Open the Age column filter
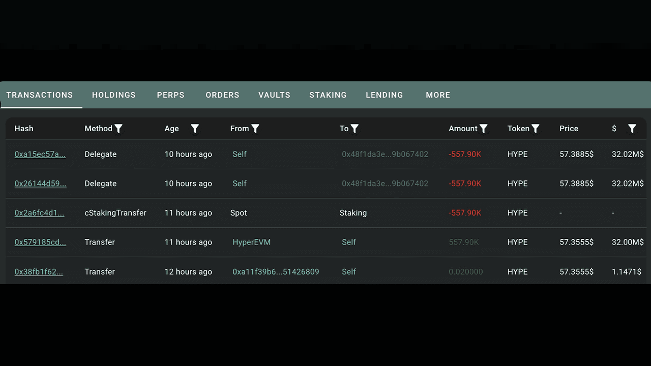This screenshot has width=651, height=366. coord(195,129)
